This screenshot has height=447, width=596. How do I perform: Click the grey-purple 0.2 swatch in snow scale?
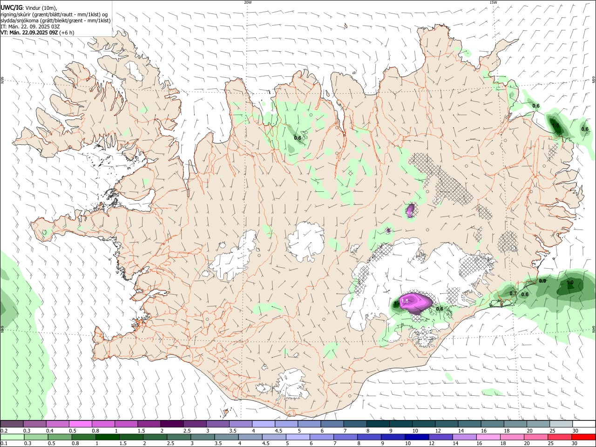click(x=12, y=424)
